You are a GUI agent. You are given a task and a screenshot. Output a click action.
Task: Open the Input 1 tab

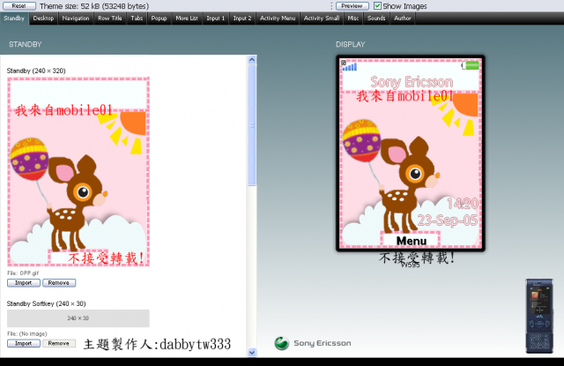215,19
